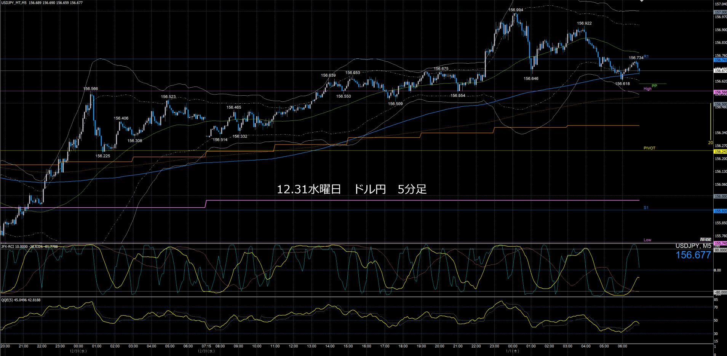The height and width of the screenshot is (356, 727).
Task: Click the separator between RCI and QQE panes
Action: pos(356,297)
